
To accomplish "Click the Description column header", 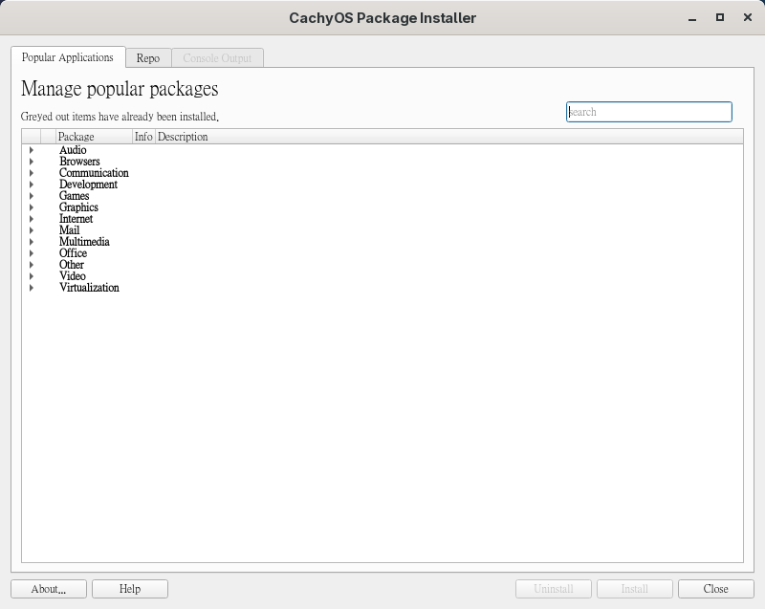I will point(448,137).
